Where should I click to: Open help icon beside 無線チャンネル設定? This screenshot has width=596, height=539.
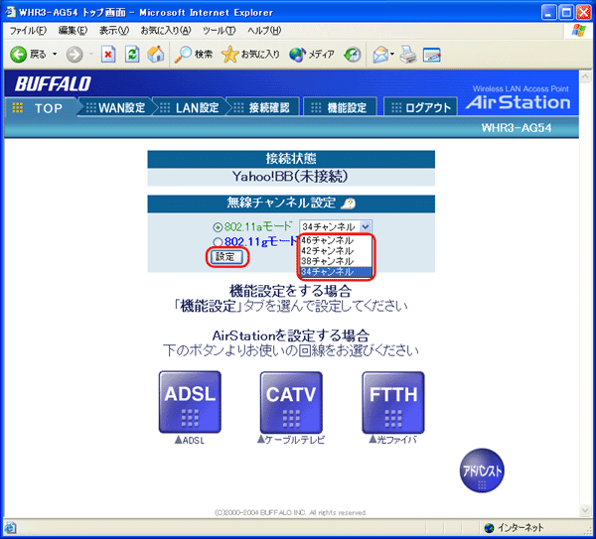pyautogui.click(x=349, y=203)
